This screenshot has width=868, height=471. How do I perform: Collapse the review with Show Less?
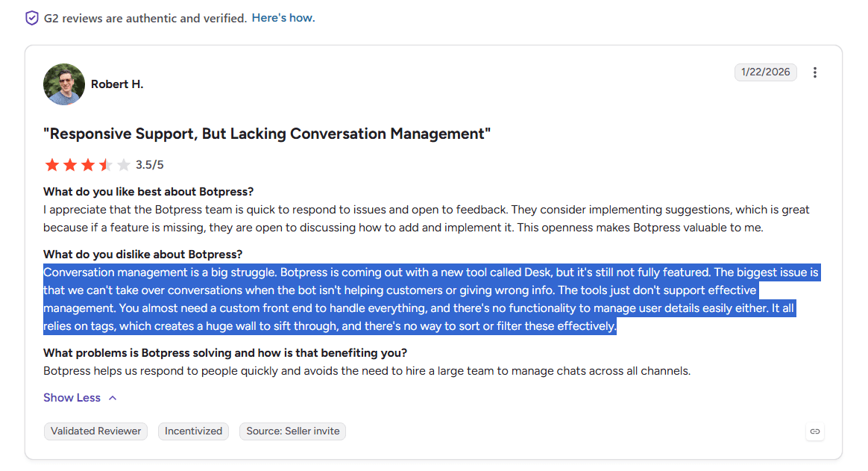pyautogui.click(x=80, y=398)
